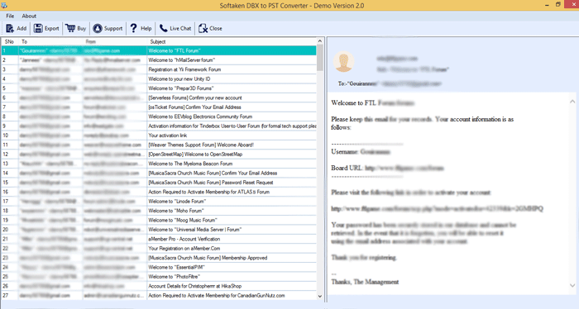
Task: Click the Export floppy disk icon
Action: (38, 28)
